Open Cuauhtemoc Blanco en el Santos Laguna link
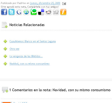 pyautogui.click(x=32, y=41)
